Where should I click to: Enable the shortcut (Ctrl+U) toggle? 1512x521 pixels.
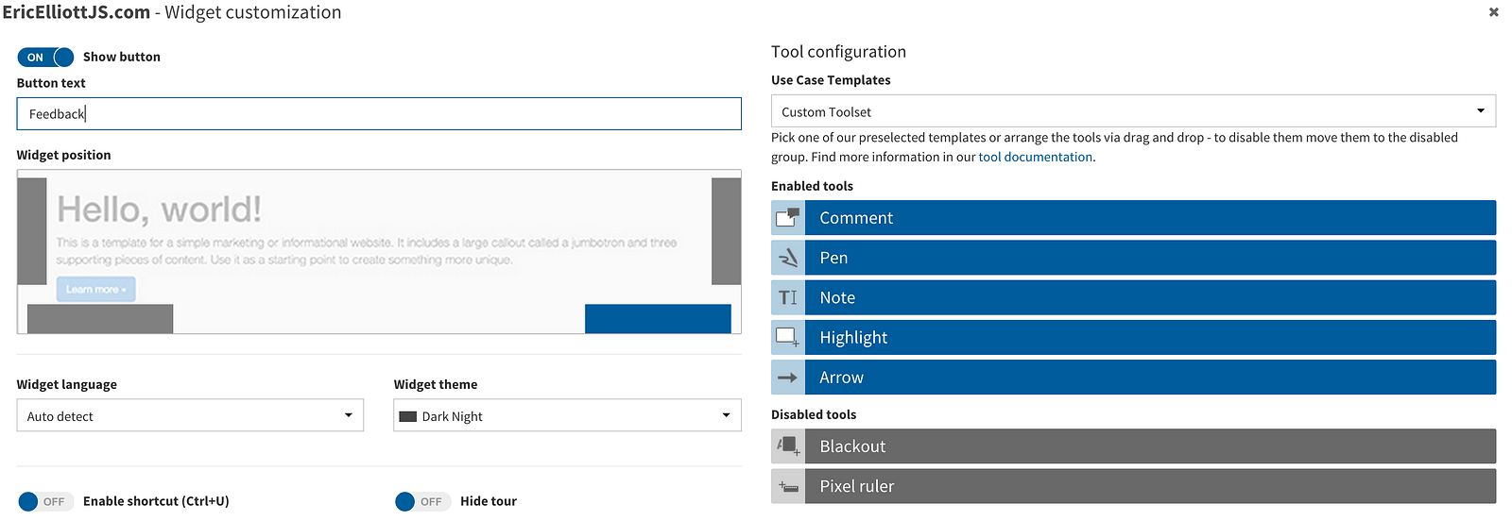(43, 501)
